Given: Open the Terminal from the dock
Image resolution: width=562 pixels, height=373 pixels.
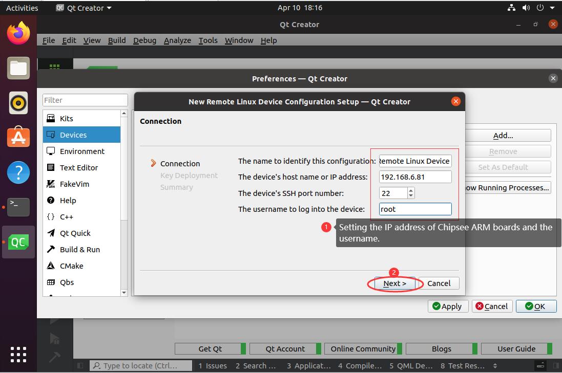Looking at the screenshot, I should (18, 207).
